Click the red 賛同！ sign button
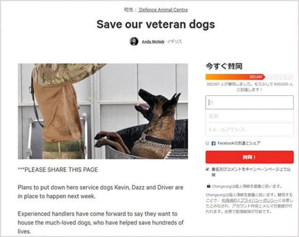Image resolution: width=299 pixels, height=237 pixels. (249, 157)
